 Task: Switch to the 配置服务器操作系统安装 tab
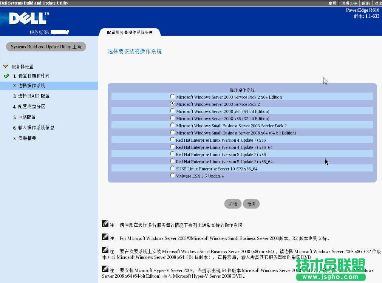(x=130, y=32)
